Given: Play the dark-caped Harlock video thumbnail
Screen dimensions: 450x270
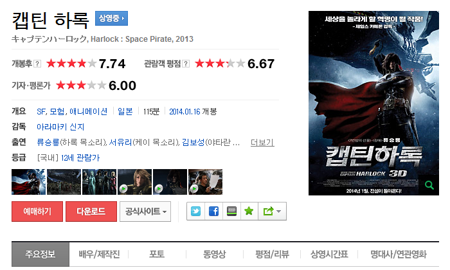Looking at the screenshot, I should pos(170,182).
